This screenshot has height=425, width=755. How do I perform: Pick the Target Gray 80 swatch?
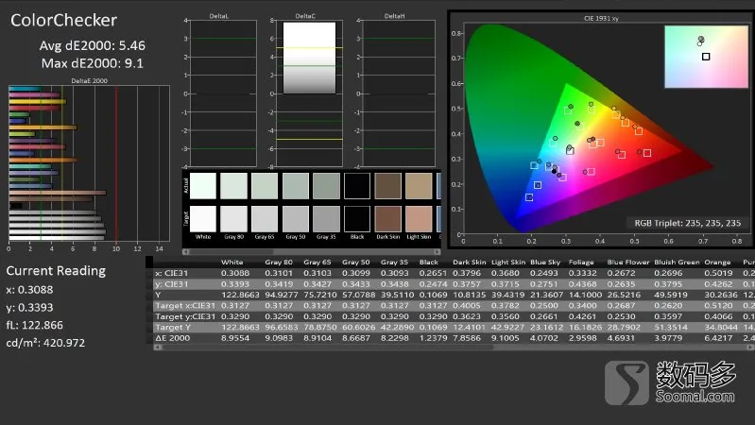233,219
